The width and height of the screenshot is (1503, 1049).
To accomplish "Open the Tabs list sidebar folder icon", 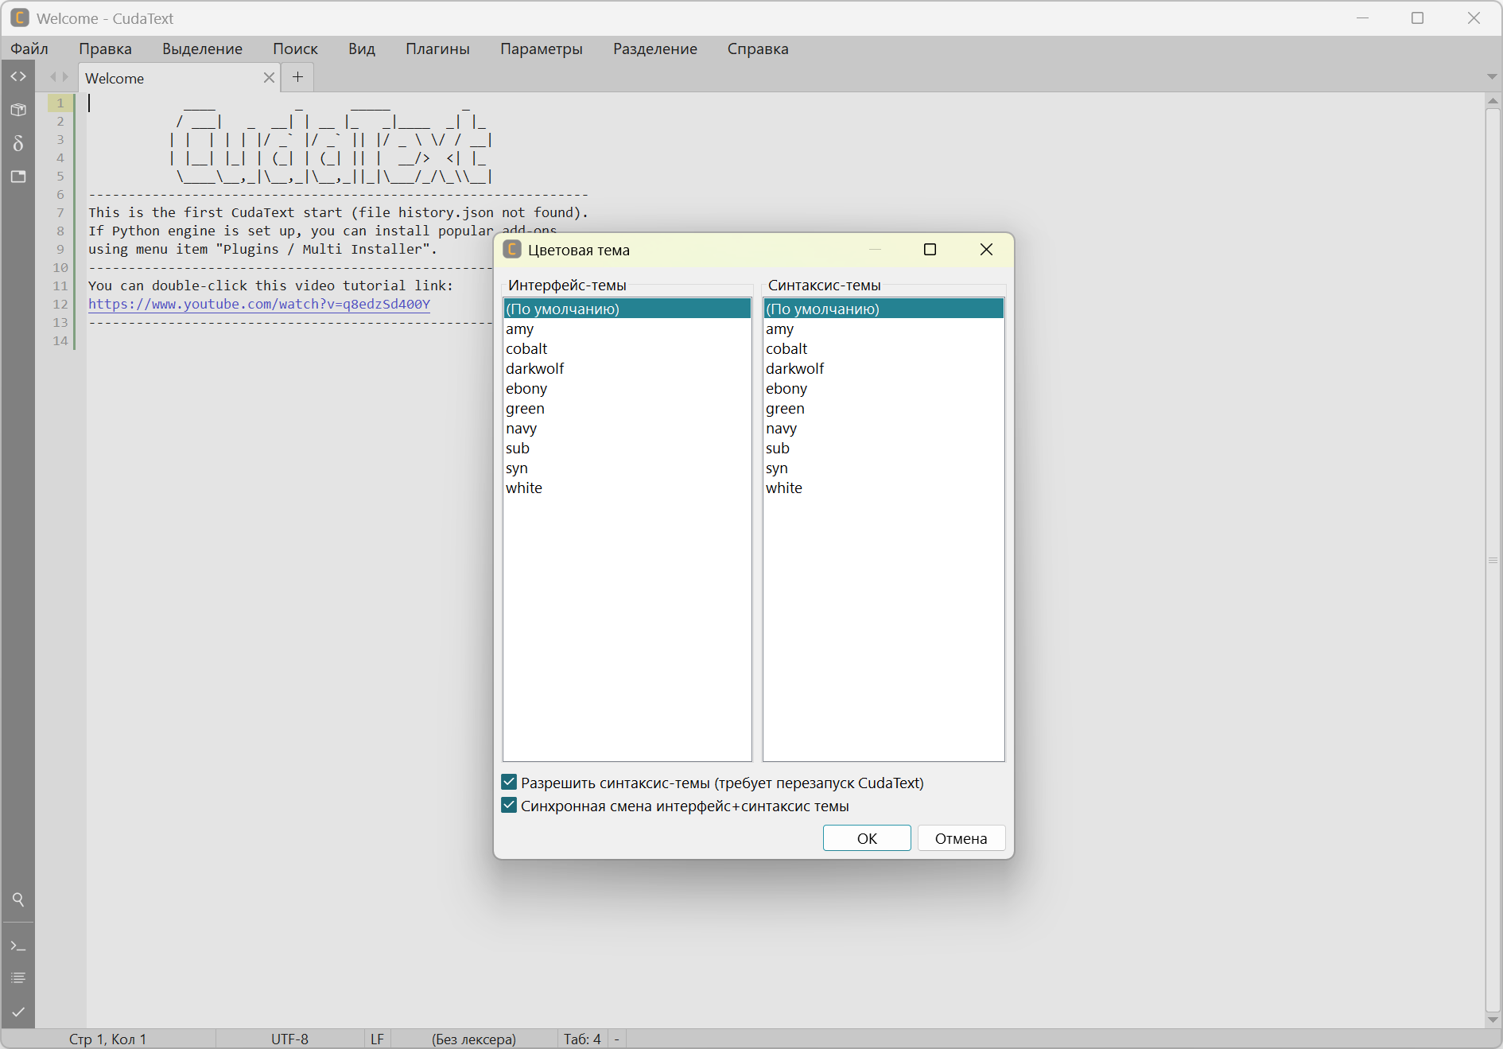I will tap(18, 177).
